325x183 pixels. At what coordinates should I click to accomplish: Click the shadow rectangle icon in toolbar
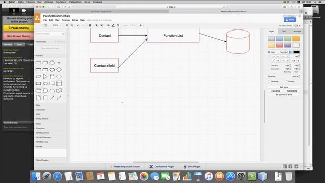click(x=118, y=25)
